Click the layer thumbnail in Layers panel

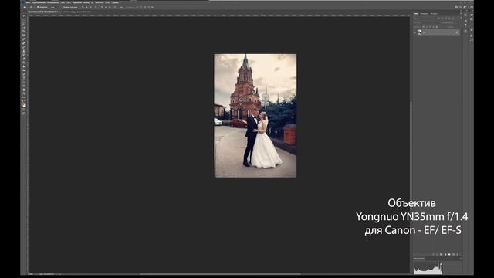(x=419, y=32)
